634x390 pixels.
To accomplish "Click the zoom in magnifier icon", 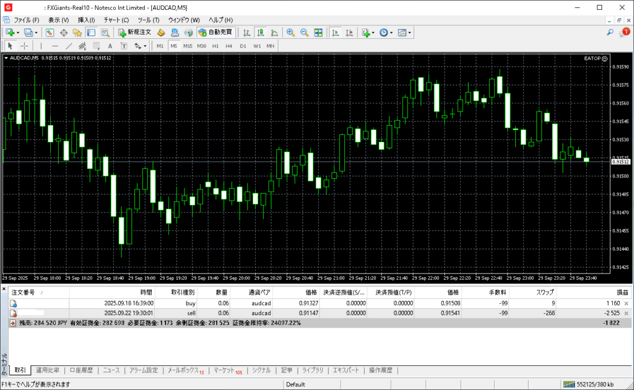I will (290, 32).
